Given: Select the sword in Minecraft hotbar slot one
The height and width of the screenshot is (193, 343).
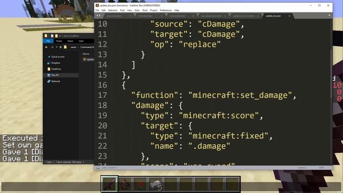Looking at the screenshot, I should point(109,184).
